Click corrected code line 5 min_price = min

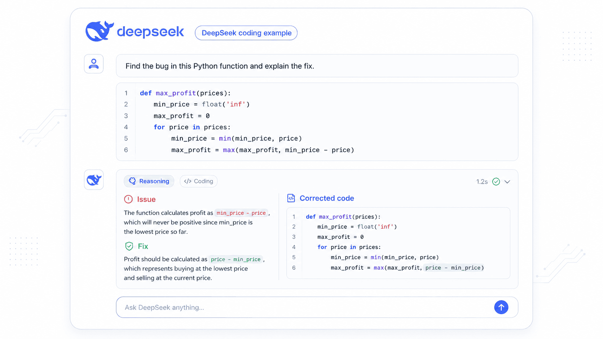[385, 257]
